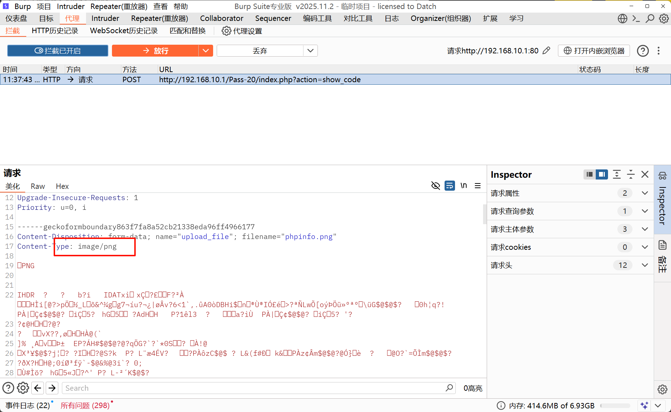Toggle the \n newline display button
Image resolution: width=671 pixels, height=412 pixels.
point(464,186)
